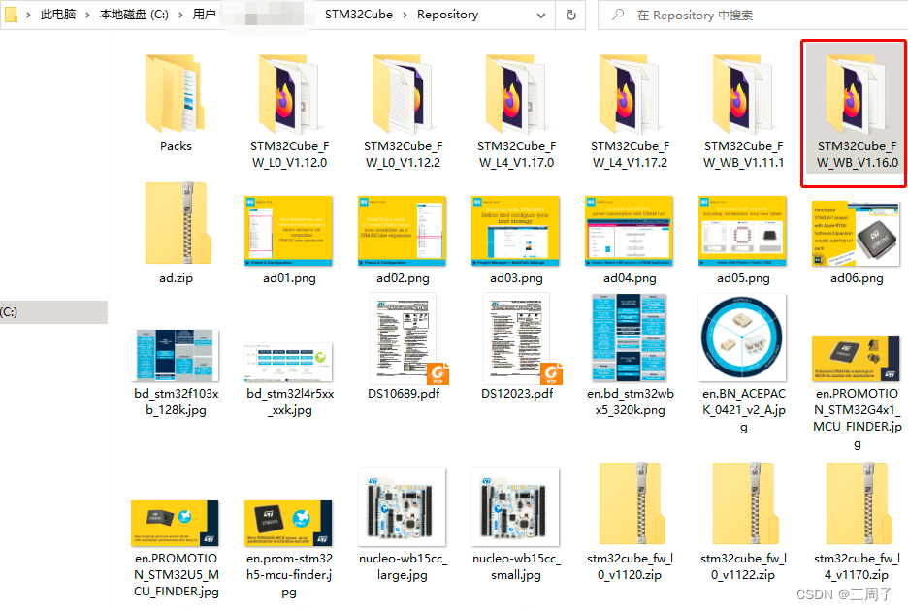Select the ad.zip archive
The image size is (908, 610).
(176, 232)
